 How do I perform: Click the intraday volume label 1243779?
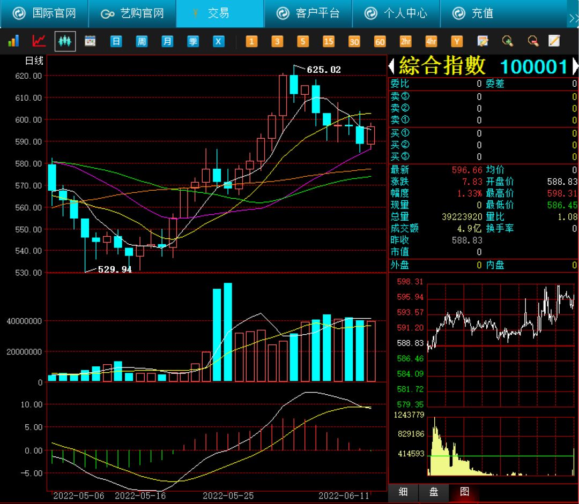tap(409, 415)
